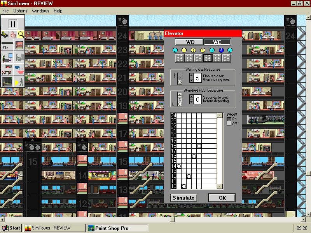
Task: Choose the Flr floor building tool
Action: (x=7, y=45)
